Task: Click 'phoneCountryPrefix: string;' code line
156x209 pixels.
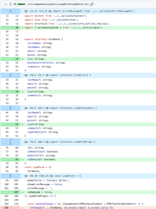Action: (46, 63)
